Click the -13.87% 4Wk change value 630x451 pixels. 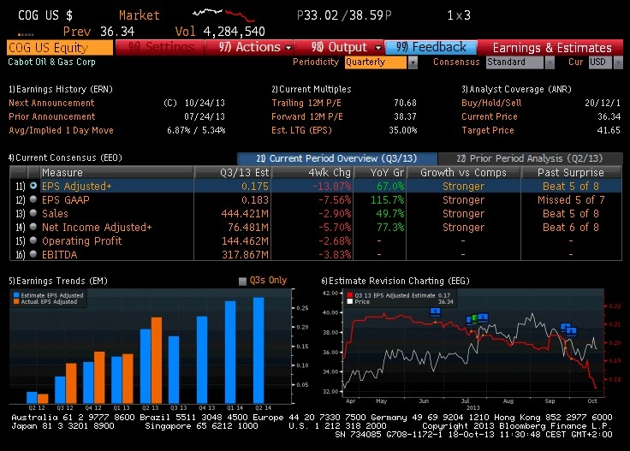click(332, 187)
